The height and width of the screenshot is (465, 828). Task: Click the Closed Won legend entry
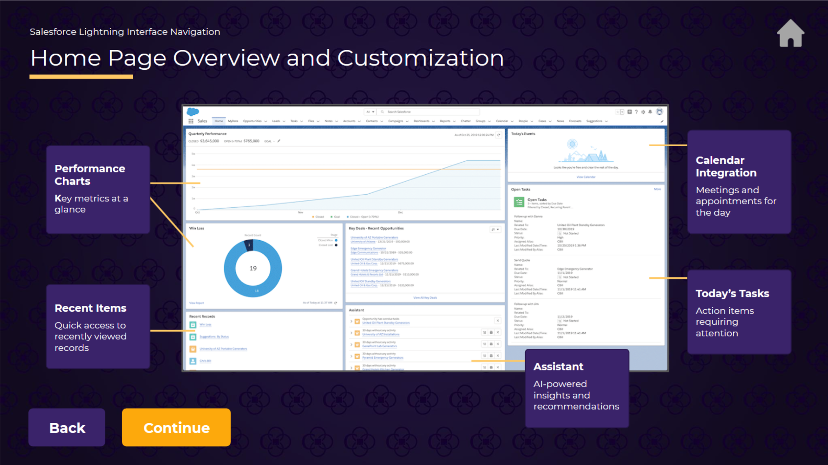[x=327, y=240]
